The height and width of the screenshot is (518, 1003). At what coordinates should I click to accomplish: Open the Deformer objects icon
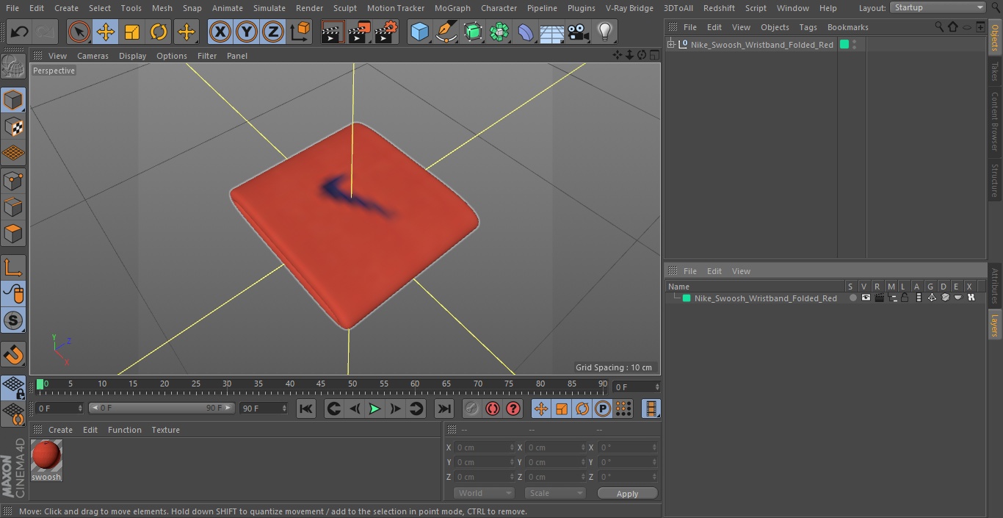526,32
